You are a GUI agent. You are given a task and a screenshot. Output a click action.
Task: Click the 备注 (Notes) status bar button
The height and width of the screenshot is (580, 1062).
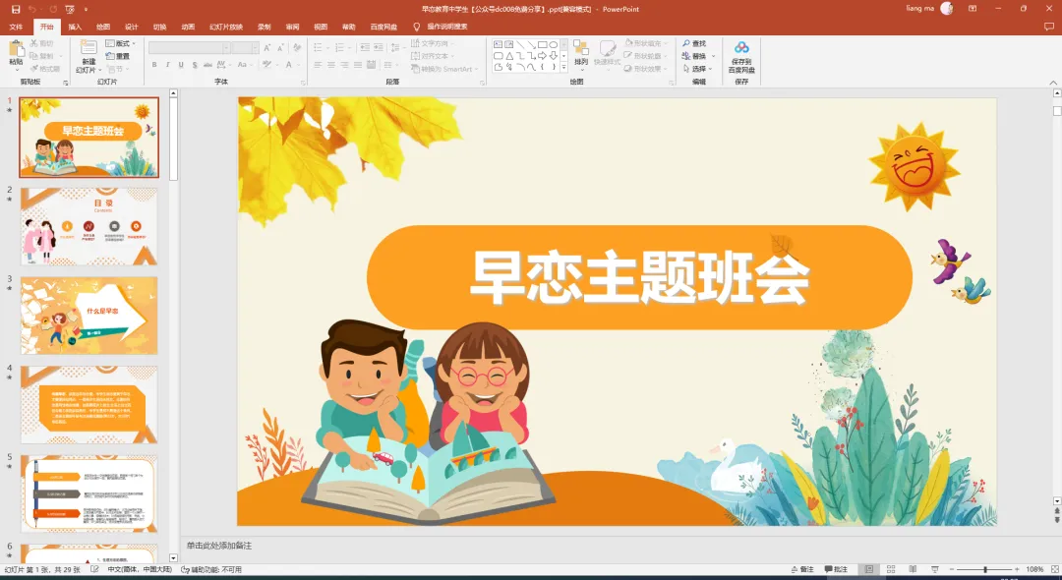coord(802,570)
